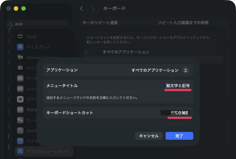This screenshot has width=236, height=159.
Task: Select the サービス gear icon
Action: click(x=21, y=120)
